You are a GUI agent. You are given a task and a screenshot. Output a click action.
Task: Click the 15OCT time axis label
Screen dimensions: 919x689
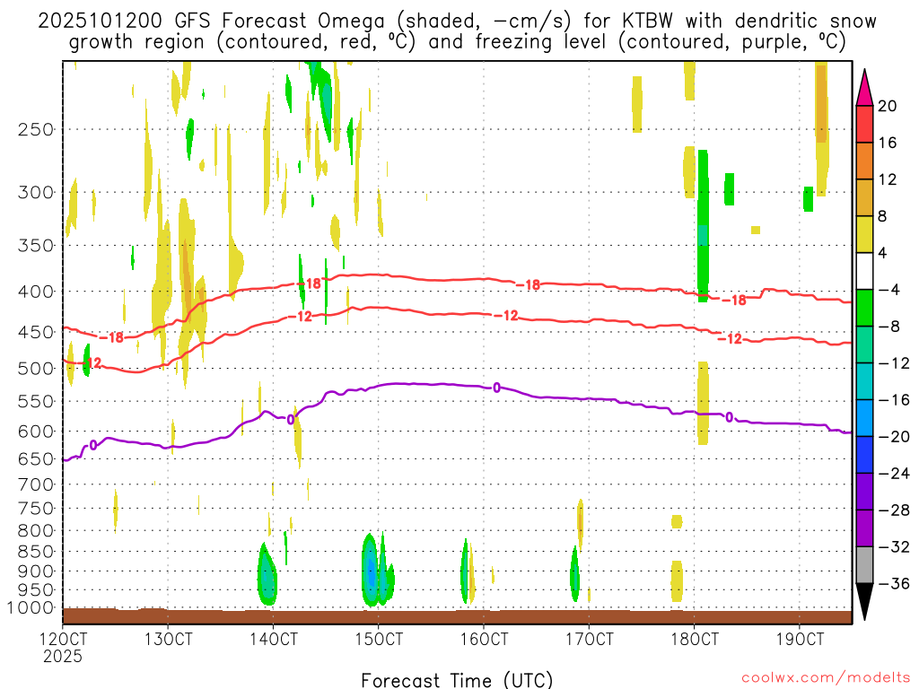379,639
